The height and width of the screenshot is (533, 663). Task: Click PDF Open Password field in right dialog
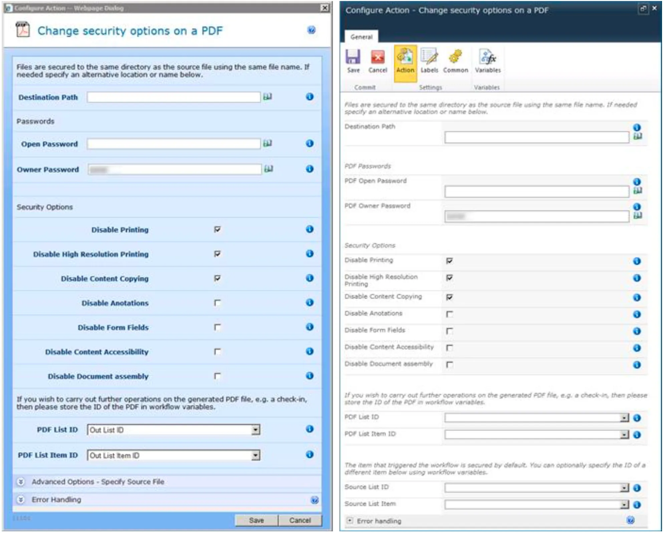[537, 191]
